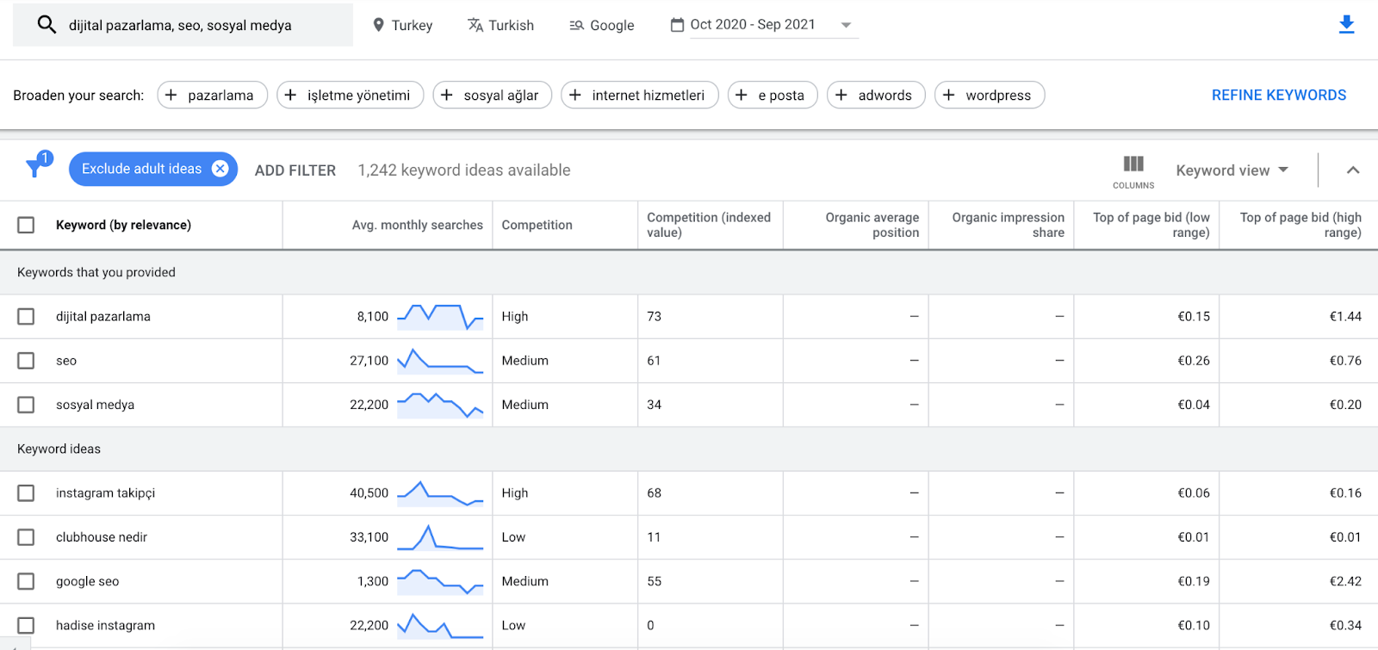This screenshot has width=1378, height=650.
Task: Click the keyword search input field
Action: tap(183, 25)
